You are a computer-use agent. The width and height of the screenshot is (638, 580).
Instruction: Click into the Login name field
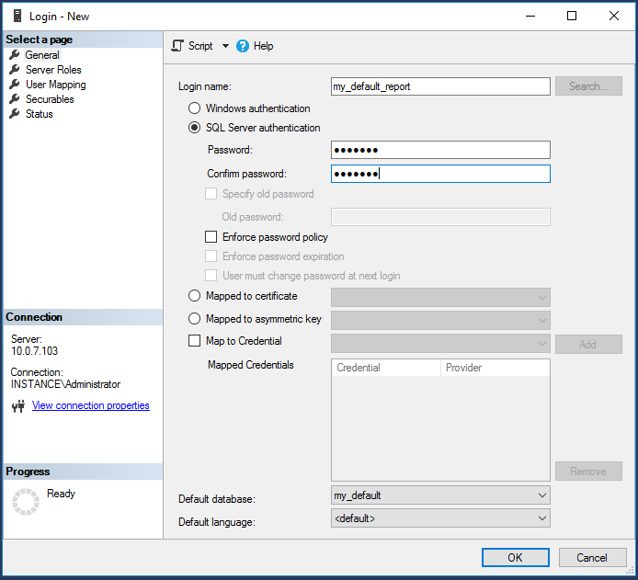tap(440, 86)
